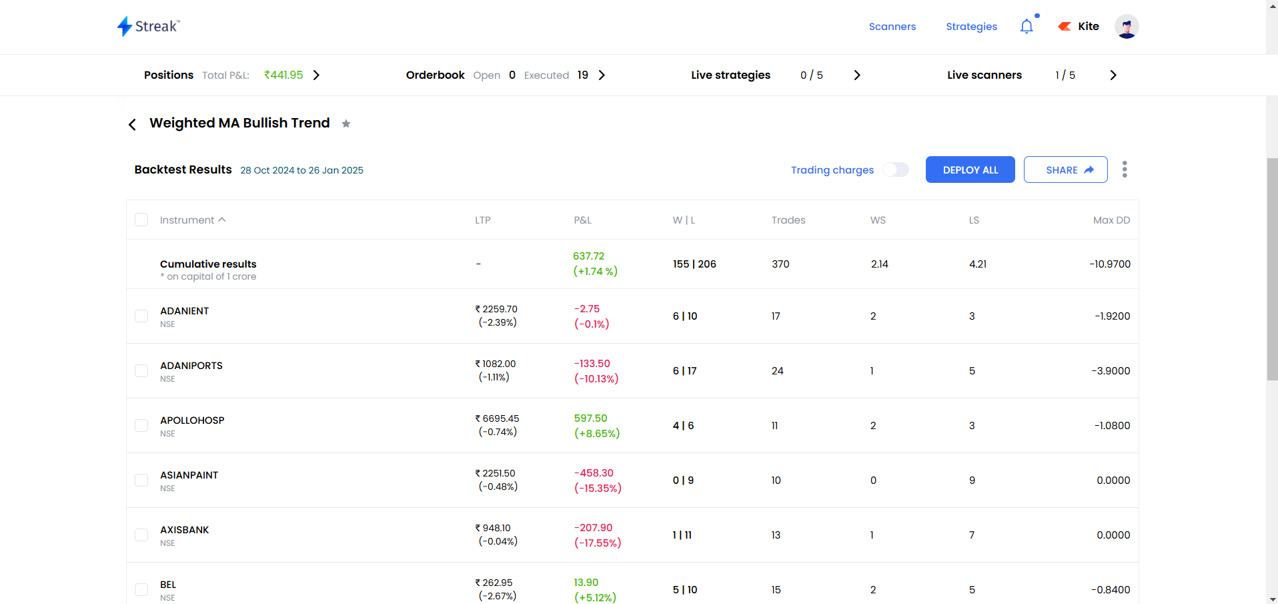Screen dimensions: 1278x604
Task: Click ASIANPAINT P&L value -458.30
Action: pyautogui.click(x=594, y=473)
